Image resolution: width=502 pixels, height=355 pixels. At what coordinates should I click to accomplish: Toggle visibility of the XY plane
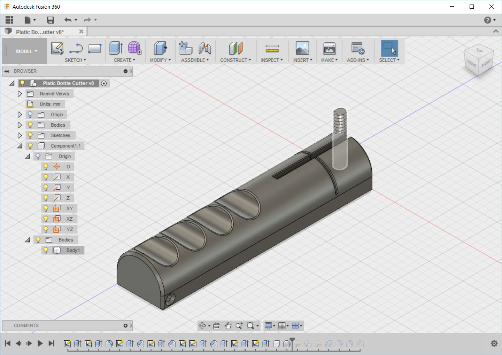coord(46,208)
